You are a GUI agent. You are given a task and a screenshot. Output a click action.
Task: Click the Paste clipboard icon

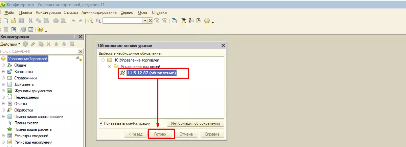tap(46, 21)
